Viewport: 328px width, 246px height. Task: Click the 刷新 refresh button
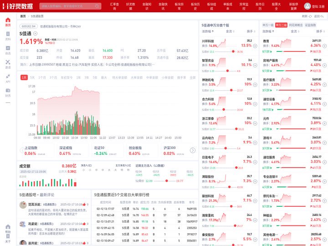tap(307, 16)
